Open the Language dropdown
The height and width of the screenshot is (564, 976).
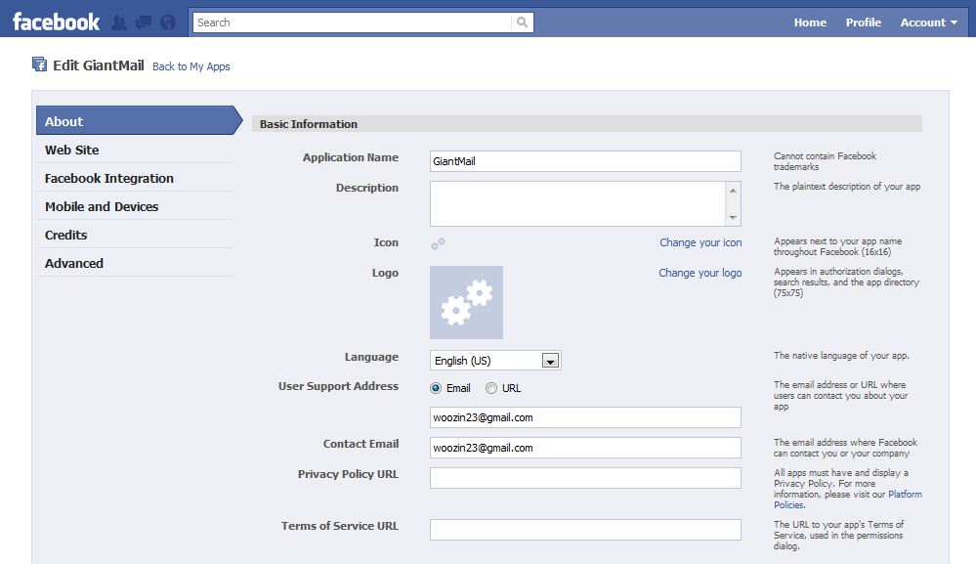pos(495,361)
